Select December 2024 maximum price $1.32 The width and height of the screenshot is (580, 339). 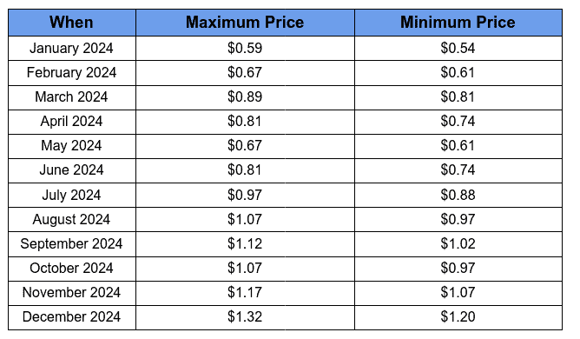245,317
